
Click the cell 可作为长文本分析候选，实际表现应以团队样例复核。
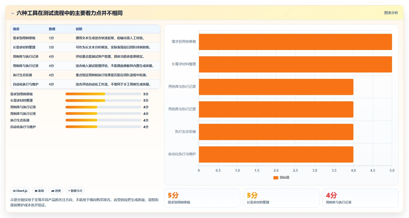tap(114, 47)
